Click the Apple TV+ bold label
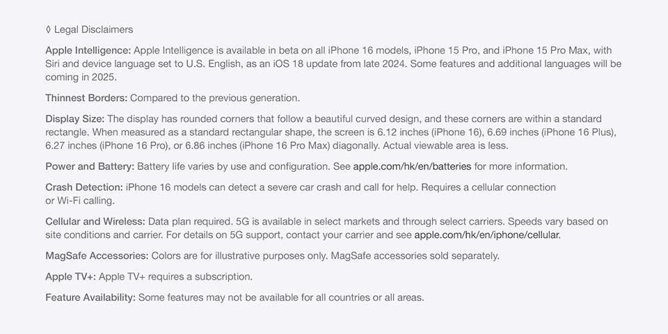The height and width of the screenshot is (334, 668). [x=71, y=277]
